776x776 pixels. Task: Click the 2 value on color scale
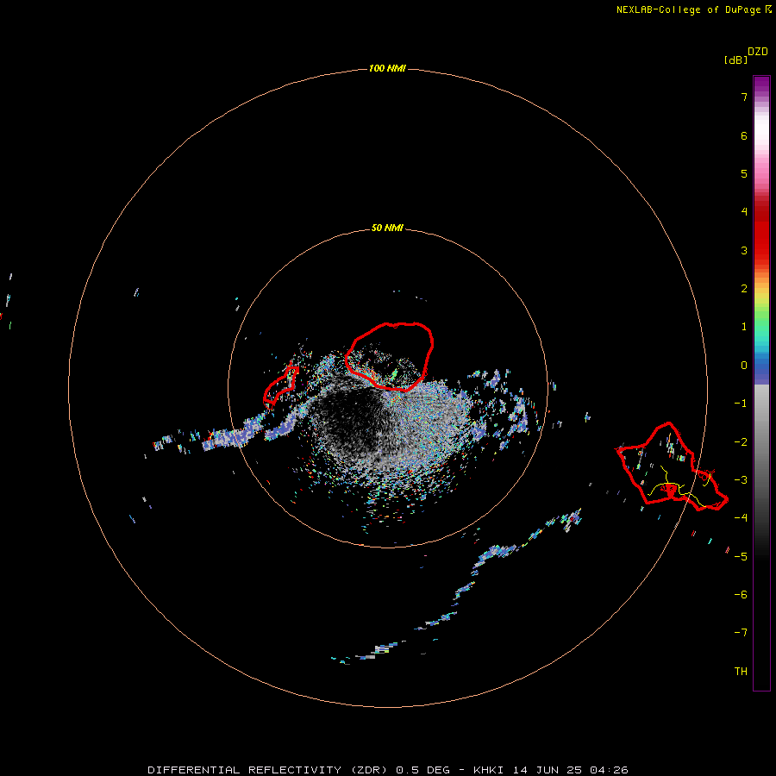tap(744, 289)
